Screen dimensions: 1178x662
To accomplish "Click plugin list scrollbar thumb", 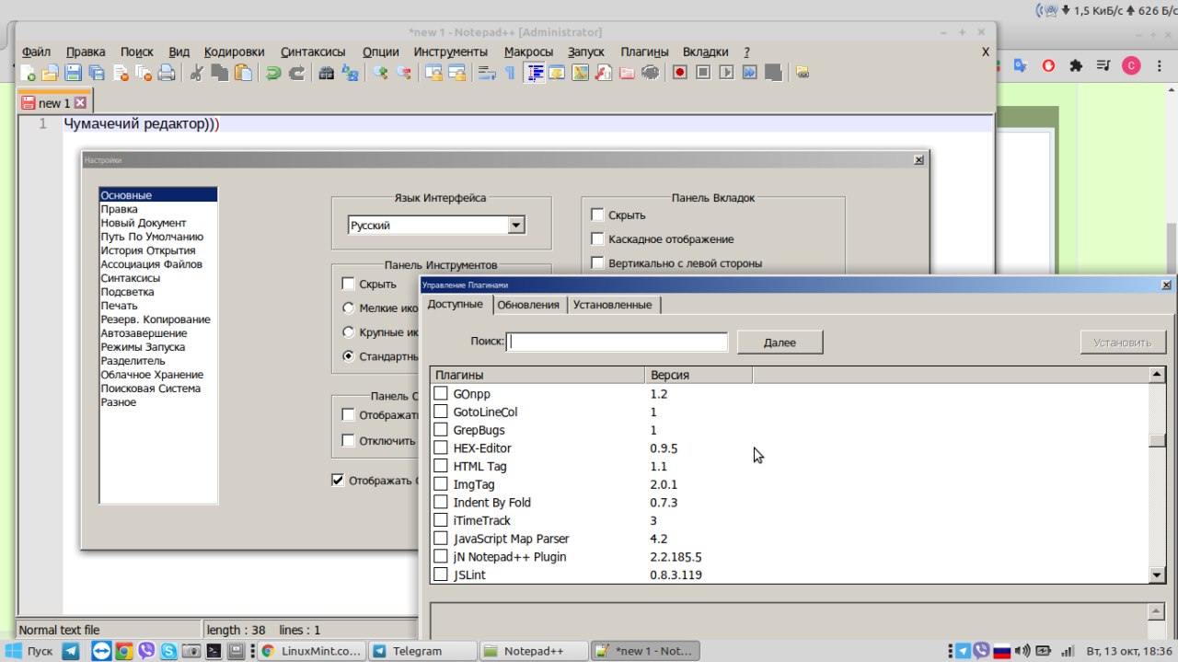I will click(x=1158, y=441).
